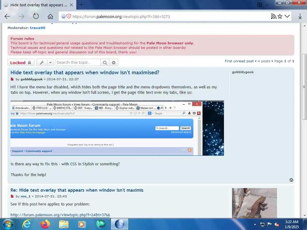Reload the page with the refresh icon
Image resolution: width=307 pixels, height=230 pixels.
36,16
